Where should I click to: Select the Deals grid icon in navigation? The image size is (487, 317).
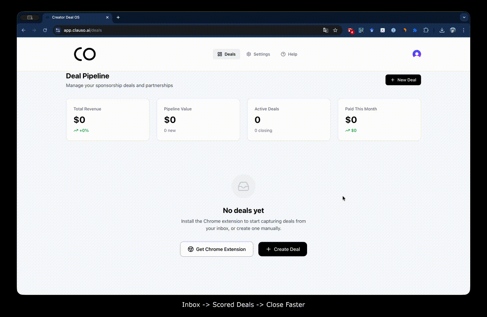pyautogui.click(x=220, y=54)
